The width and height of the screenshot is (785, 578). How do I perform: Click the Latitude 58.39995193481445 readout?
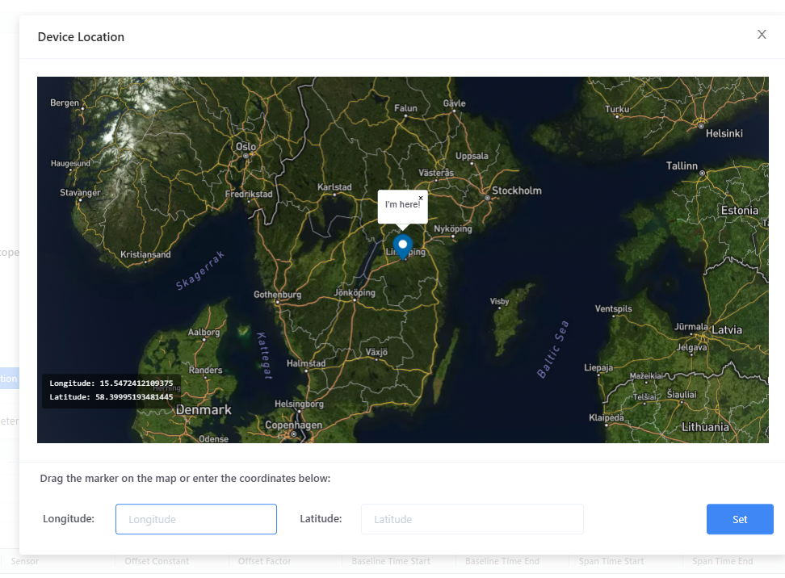pyautogui.click(x=111, y=397)
